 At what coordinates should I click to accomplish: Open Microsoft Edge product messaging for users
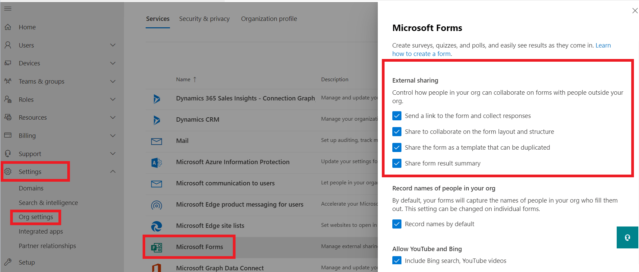click(x=240, y=205)
